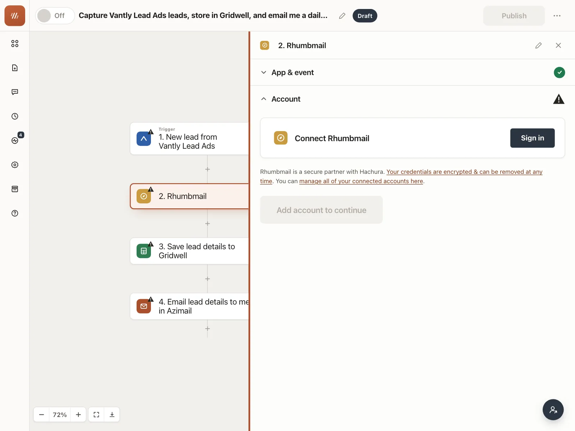Viewport: 575px width, 431px height.
Task: Select the Save lead details to Gridwell step
Action: tap(189, 251)
